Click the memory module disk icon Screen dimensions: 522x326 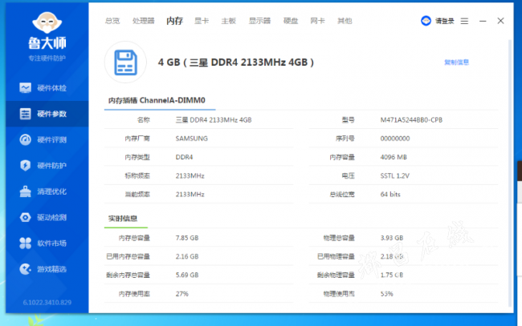point(125,62)
